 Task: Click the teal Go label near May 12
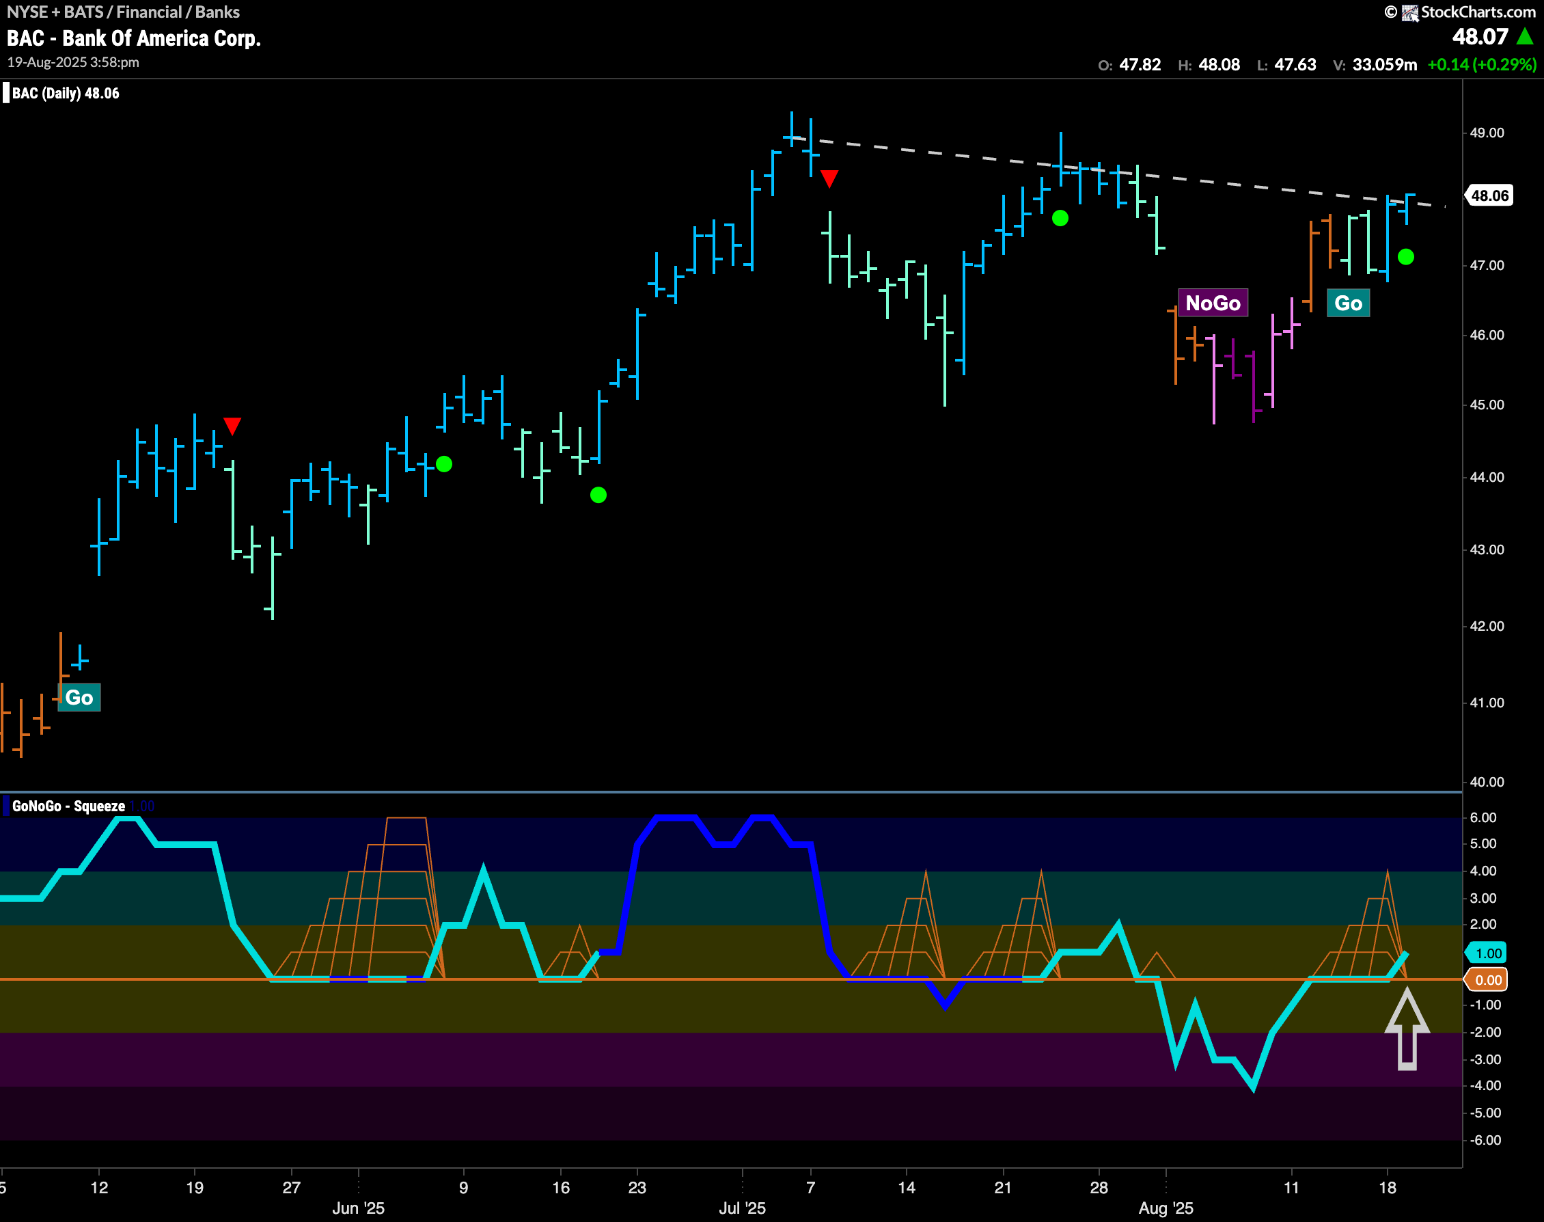[79, 698]
